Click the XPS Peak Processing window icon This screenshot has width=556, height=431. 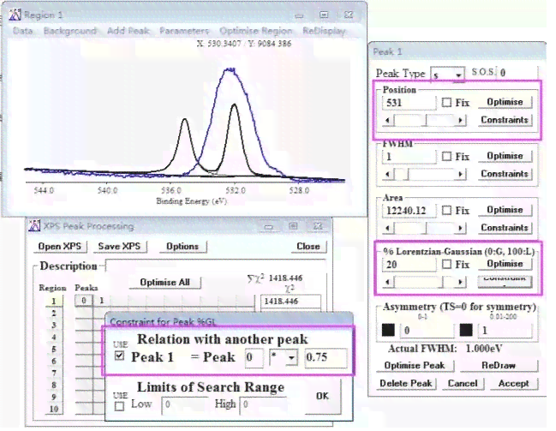pyautogui.click(x=34, y=225)
